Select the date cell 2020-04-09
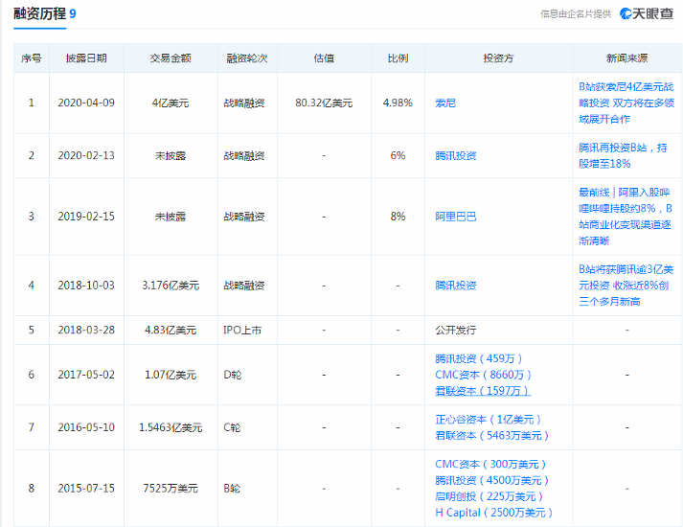 click(86, 103)
